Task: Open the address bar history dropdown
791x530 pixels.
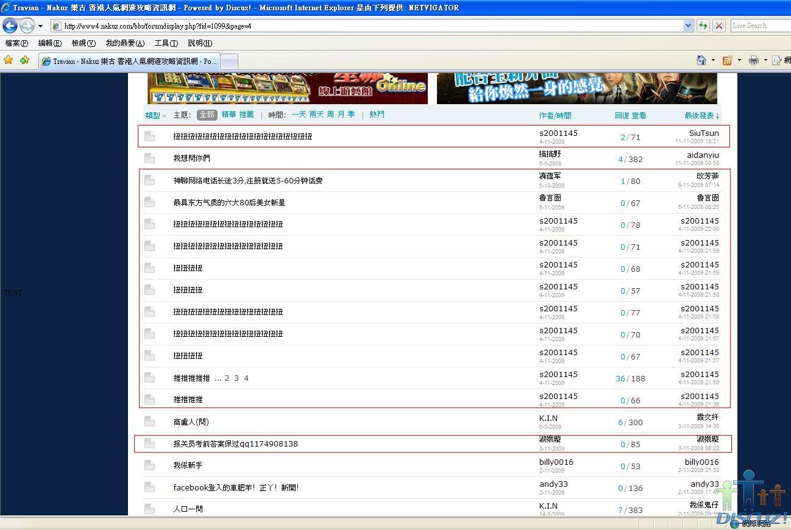Action: coord(688,26)
